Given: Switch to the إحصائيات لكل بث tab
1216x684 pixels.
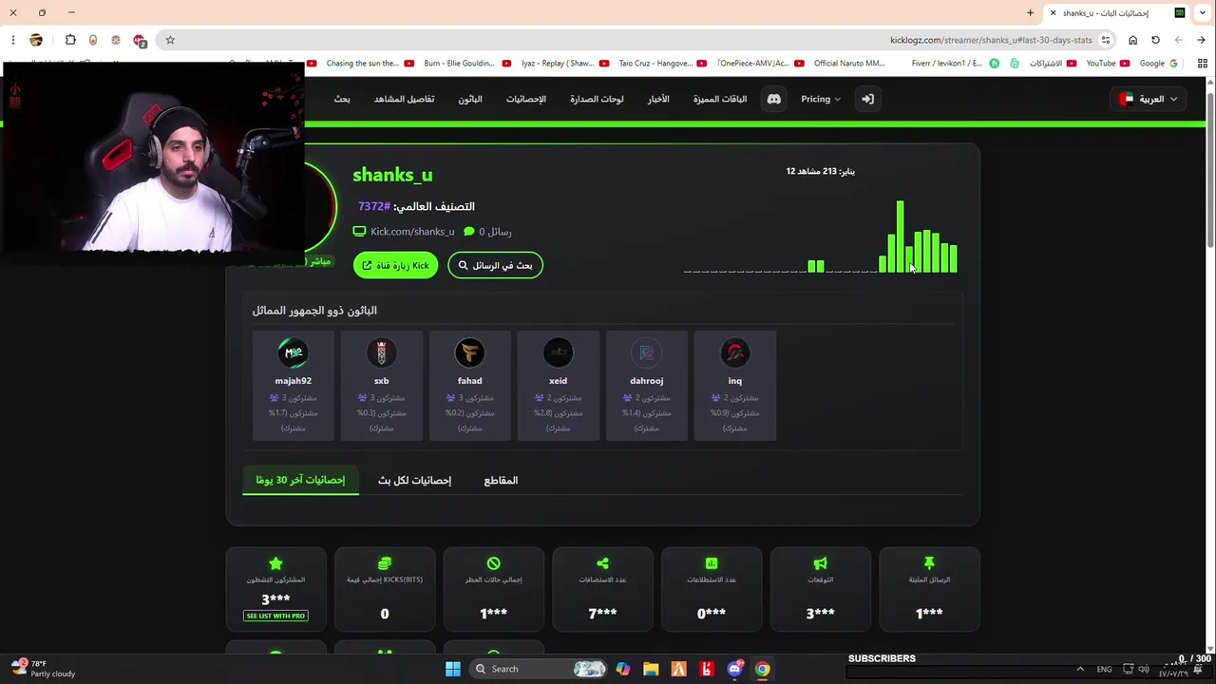Looking at the screenshot, I should pos(414,480).
